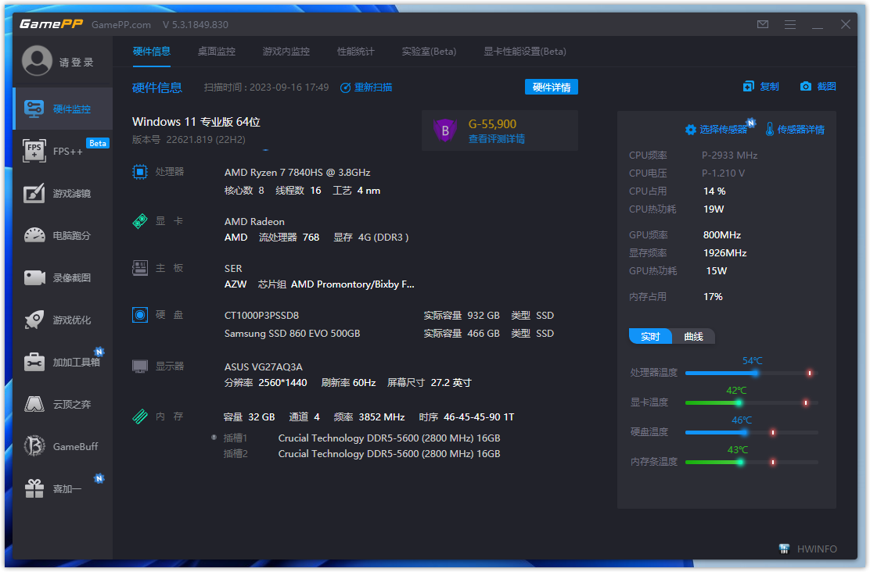Image resolution: width=870 pixels, height=572 pixels.
Task: Click the 插槽2 memory slot row
Action: point(361,453)
